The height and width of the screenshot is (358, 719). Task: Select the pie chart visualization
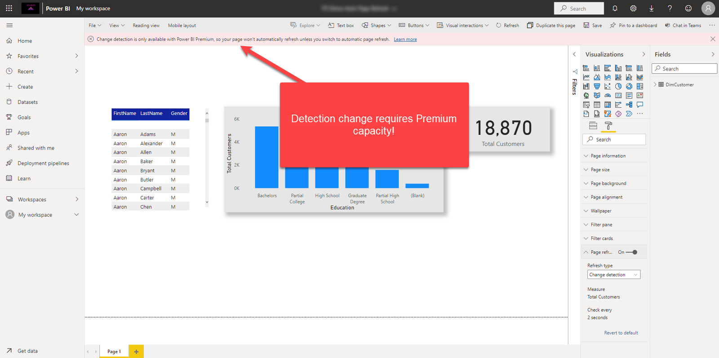click(618, 86)
